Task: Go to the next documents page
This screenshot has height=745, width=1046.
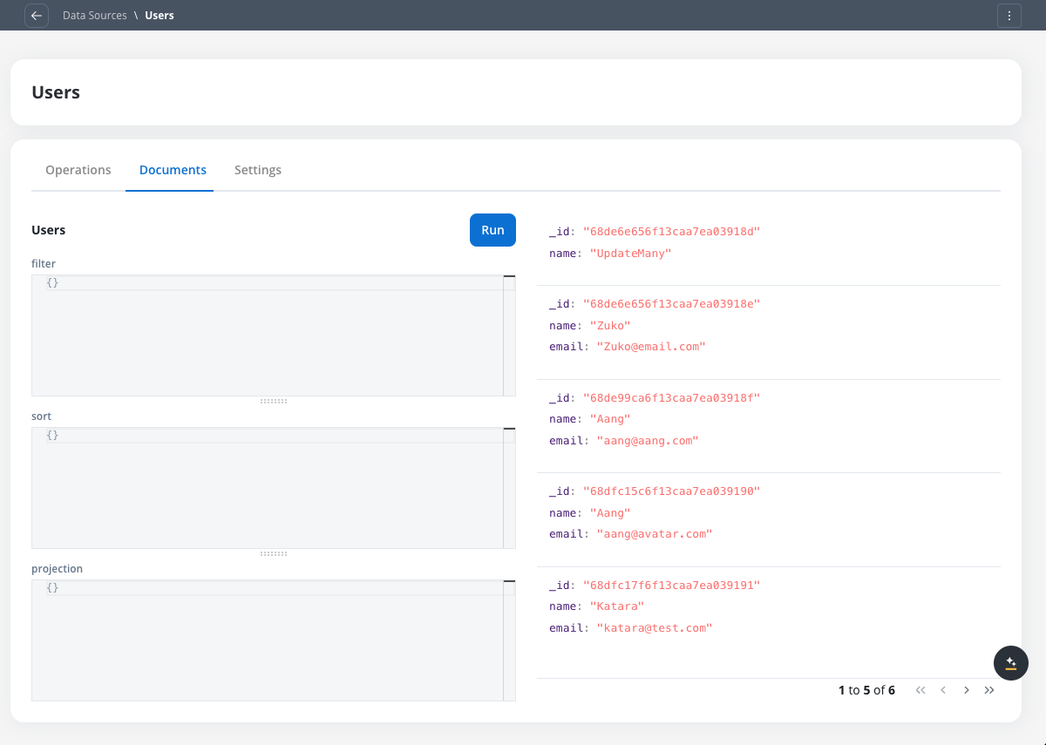Action: click(966, 690)
